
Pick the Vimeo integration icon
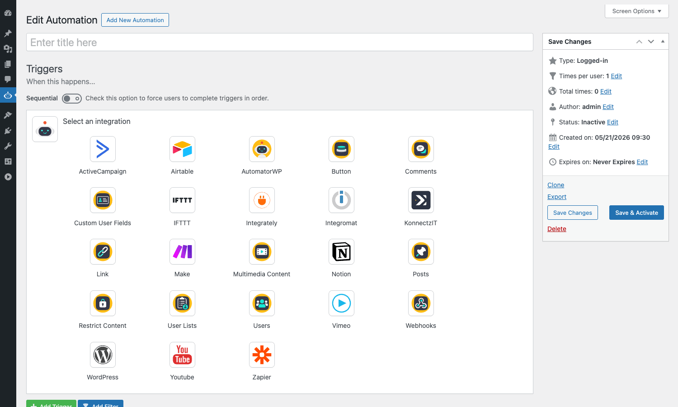tap(341, 303)
